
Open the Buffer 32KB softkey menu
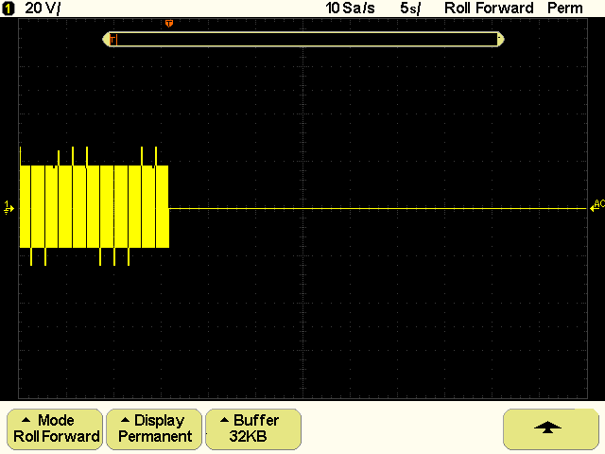(253, 428)
